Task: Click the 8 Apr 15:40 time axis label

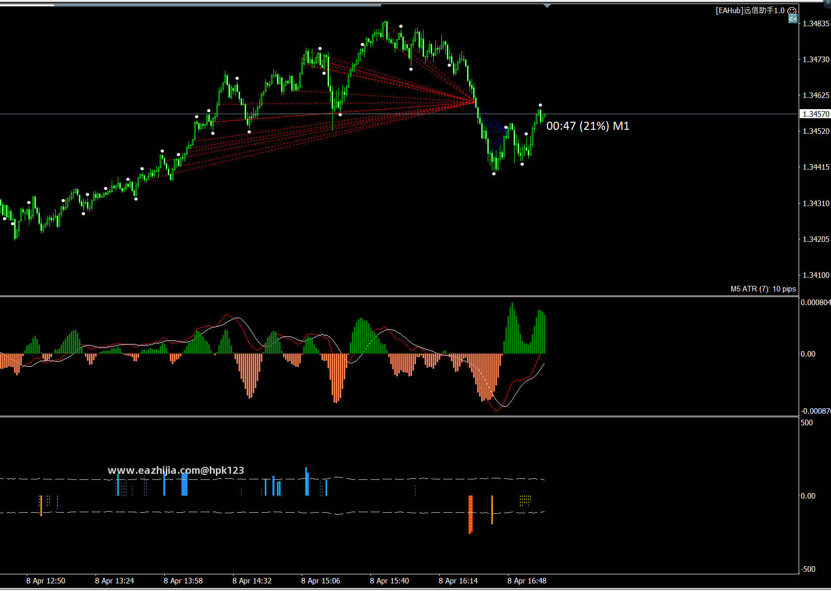Action: (x=389, y=581)
